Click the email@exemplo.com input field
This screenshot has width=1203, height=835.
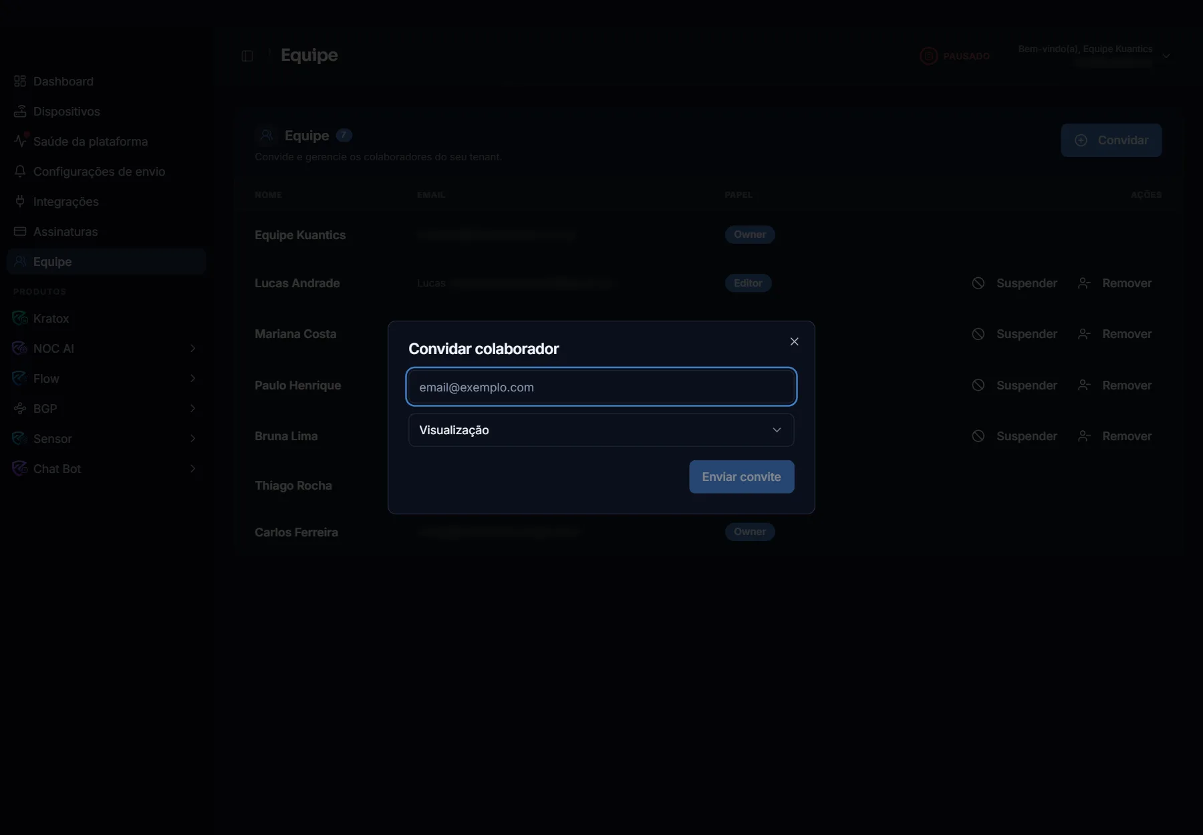point(601,387)
